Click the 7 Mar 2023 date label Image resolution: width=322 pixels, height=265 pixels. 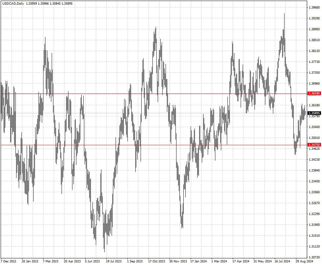[51, 261]
